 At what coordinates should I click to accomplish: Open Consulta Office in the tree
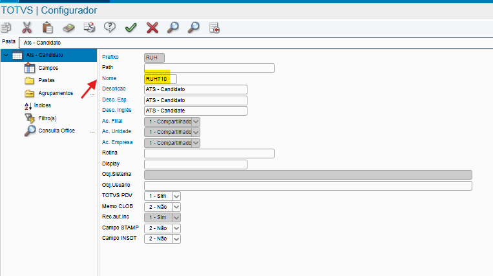(x=57, y=131)
